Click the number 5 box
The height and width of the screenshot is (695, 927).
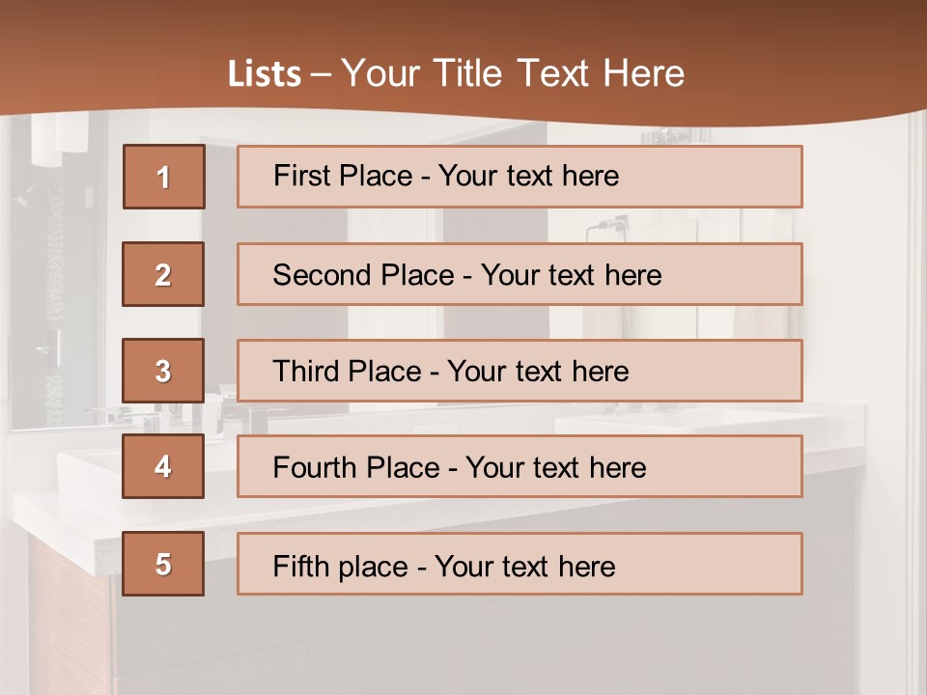[x=163, y=564]
